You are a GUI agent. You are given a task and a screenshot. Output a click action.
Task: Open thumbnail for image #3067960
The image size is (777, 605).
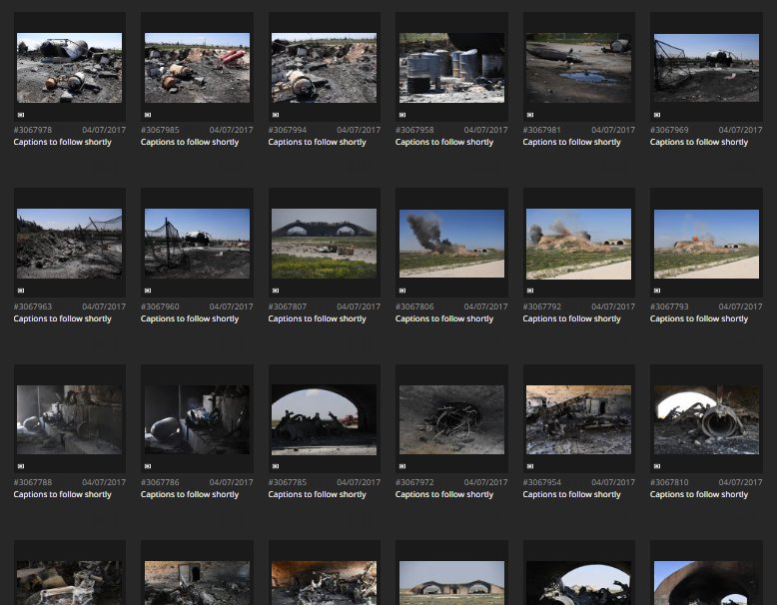pyautogui.click(x=197, y=244)
